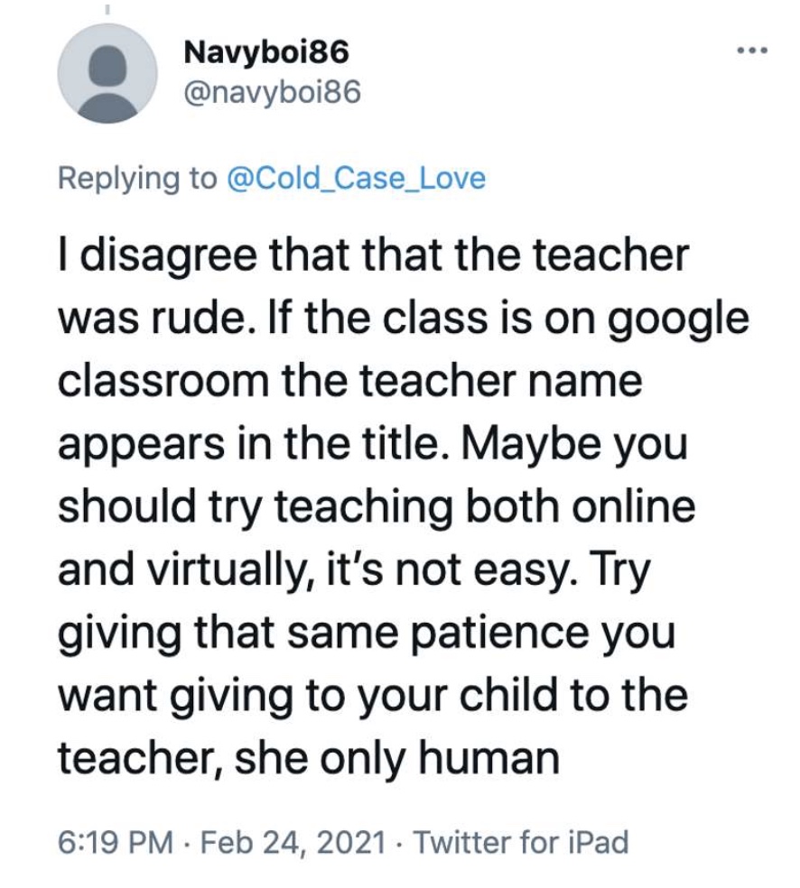Open Navyboi86's default profile avatar
Screen dimensions: 800x888
pyautogui.click(x=107, y=74)
